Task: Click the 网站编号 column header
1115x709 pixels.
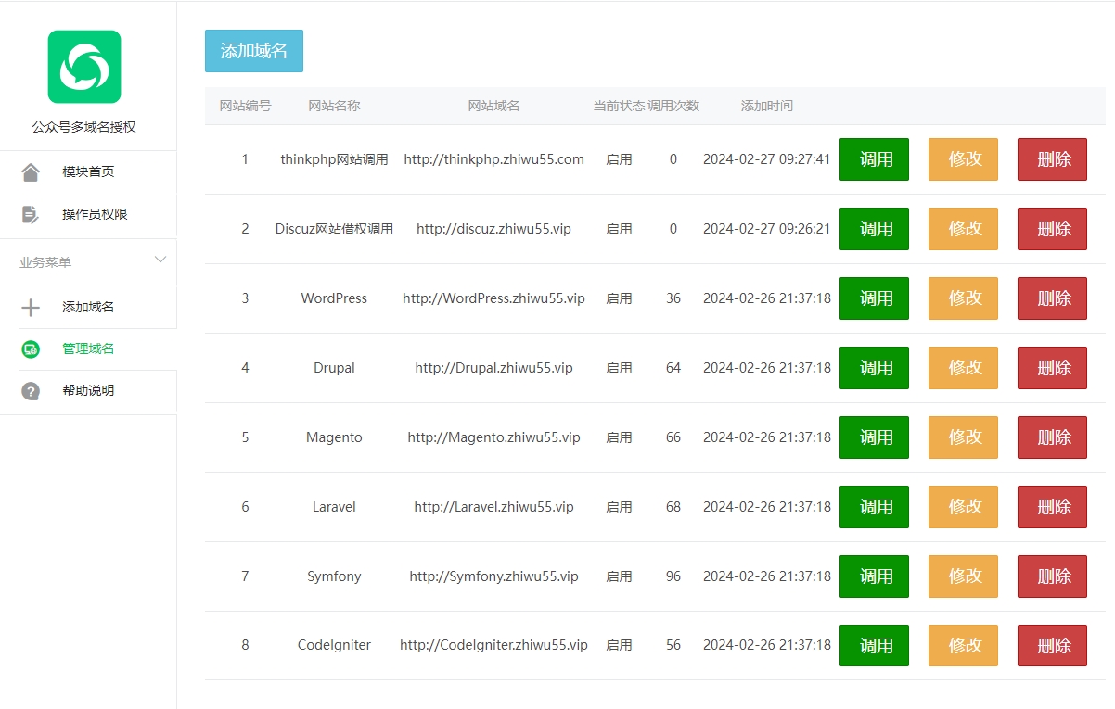Action: [x=245, y=106]
